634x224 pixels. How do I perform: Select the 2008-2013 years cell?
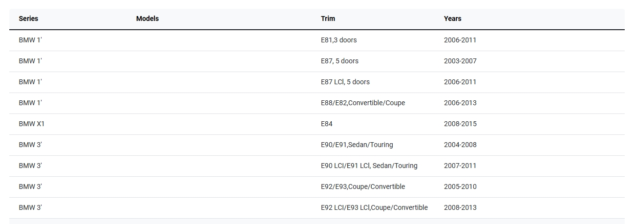[460, 207]
